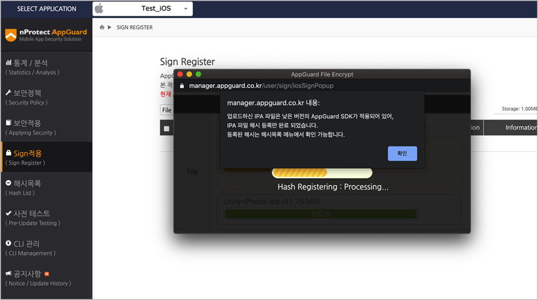The height and width of the screenshot is (300, 538).
Task: Click the Statistics / Analysis bar chart icon
Action: [x=9, y=62]
